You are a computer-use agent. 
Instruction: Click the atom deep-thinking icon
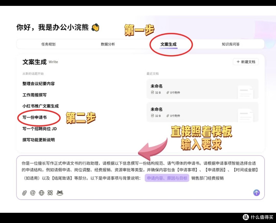tap(50, 193)
